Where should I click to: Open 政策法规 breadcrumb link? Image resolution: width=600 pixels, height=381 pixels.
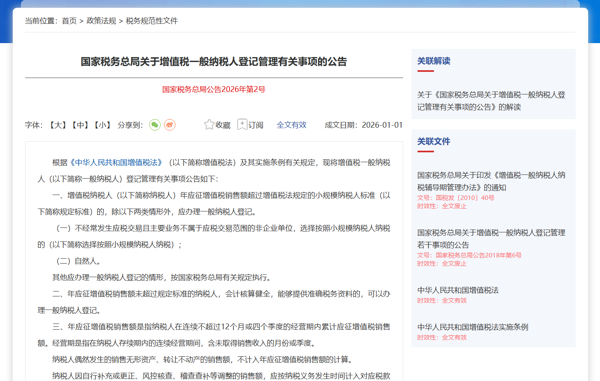coord(101,21)
